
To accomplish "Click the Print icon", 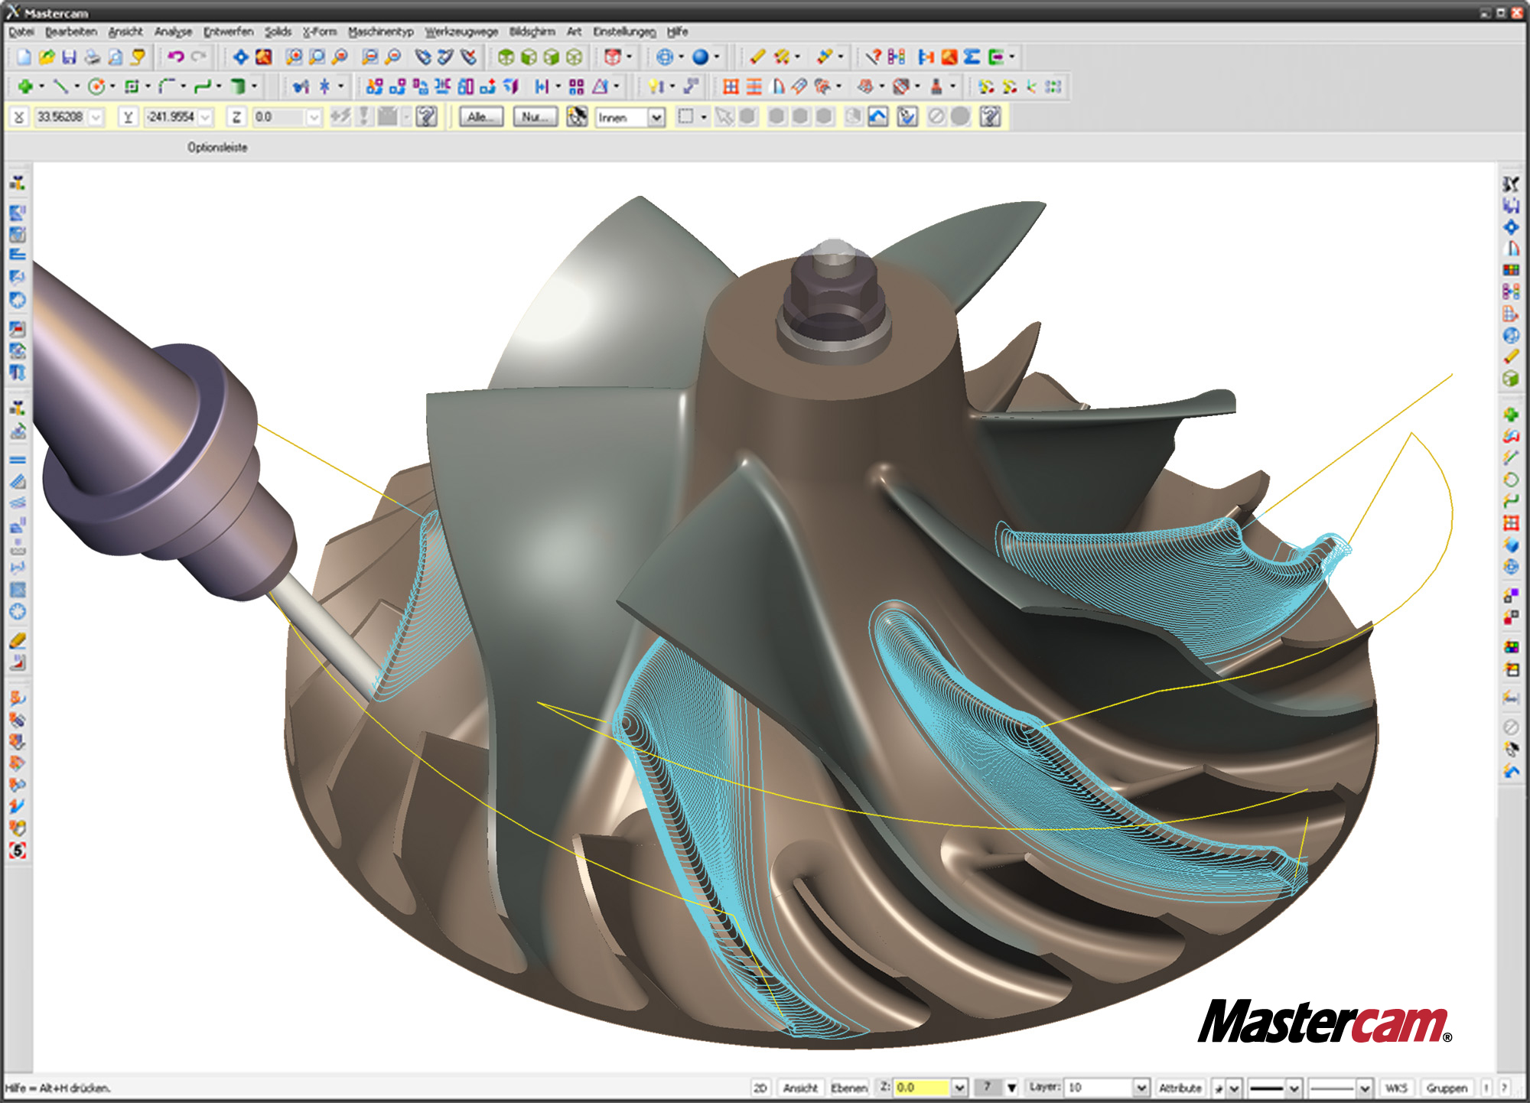I will (x=93, y=55).
